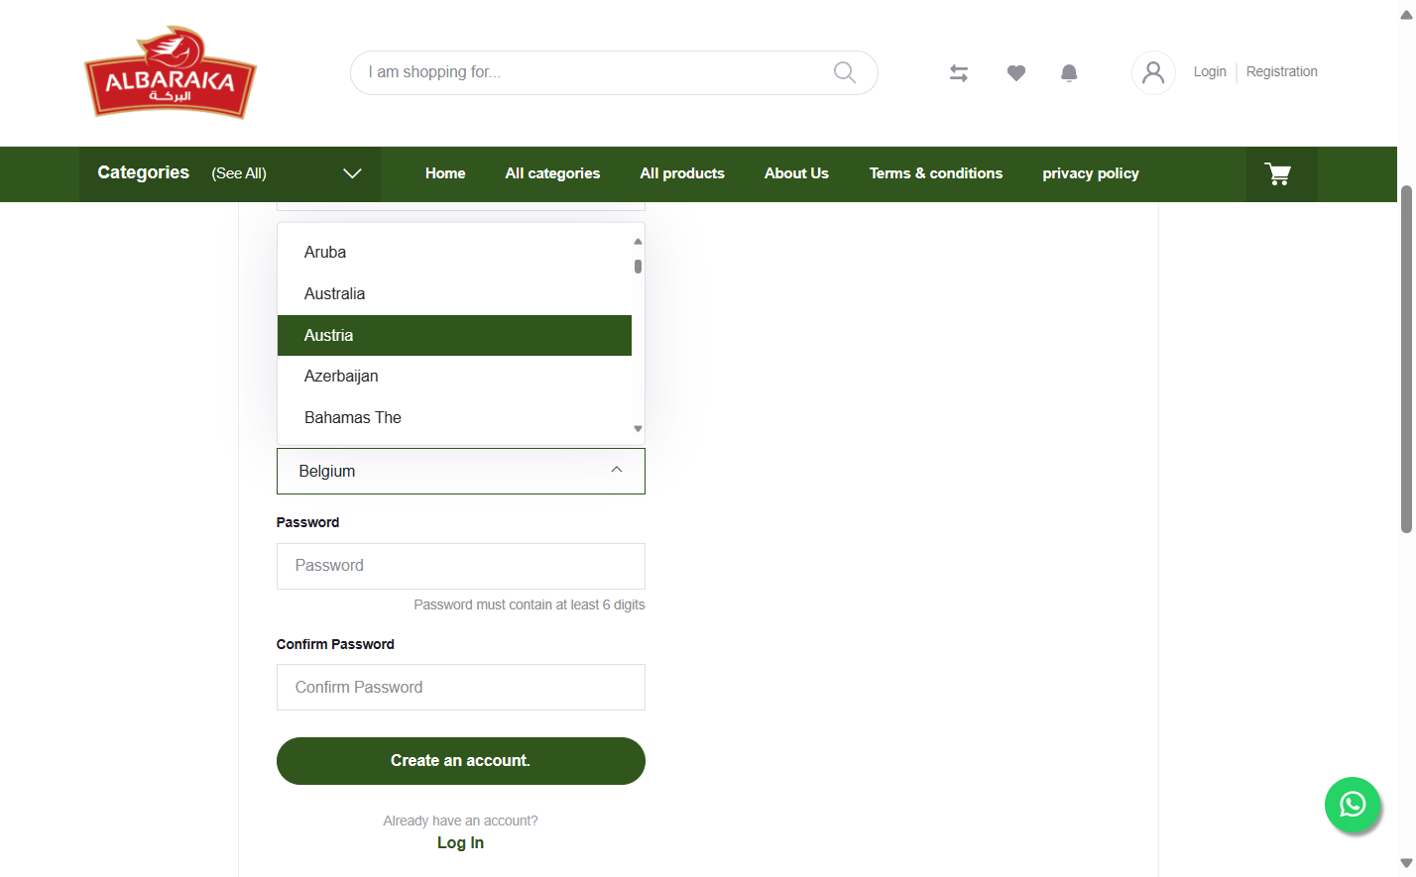
Task: Collapse the Belgium country dropdown
Action: tap(461, 471)
